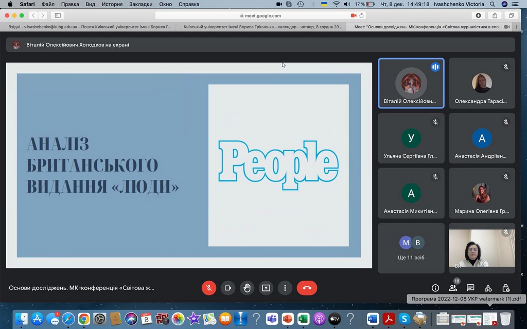Screen dimensions: 527x329
Task: Open the Activities shapes icon
Action: click(488, 288)
